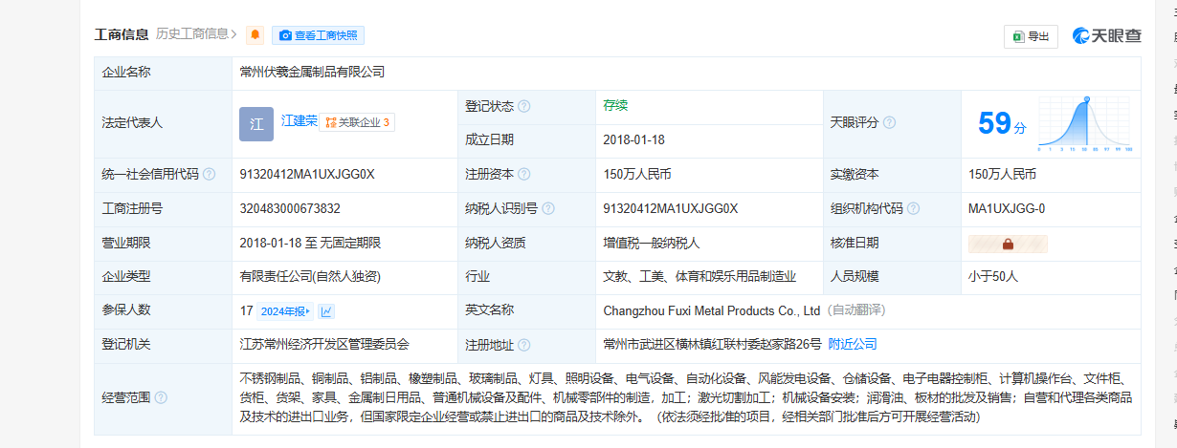Click help icon next to 组织机构代码

pyautogui.click(x=913, y=209)
